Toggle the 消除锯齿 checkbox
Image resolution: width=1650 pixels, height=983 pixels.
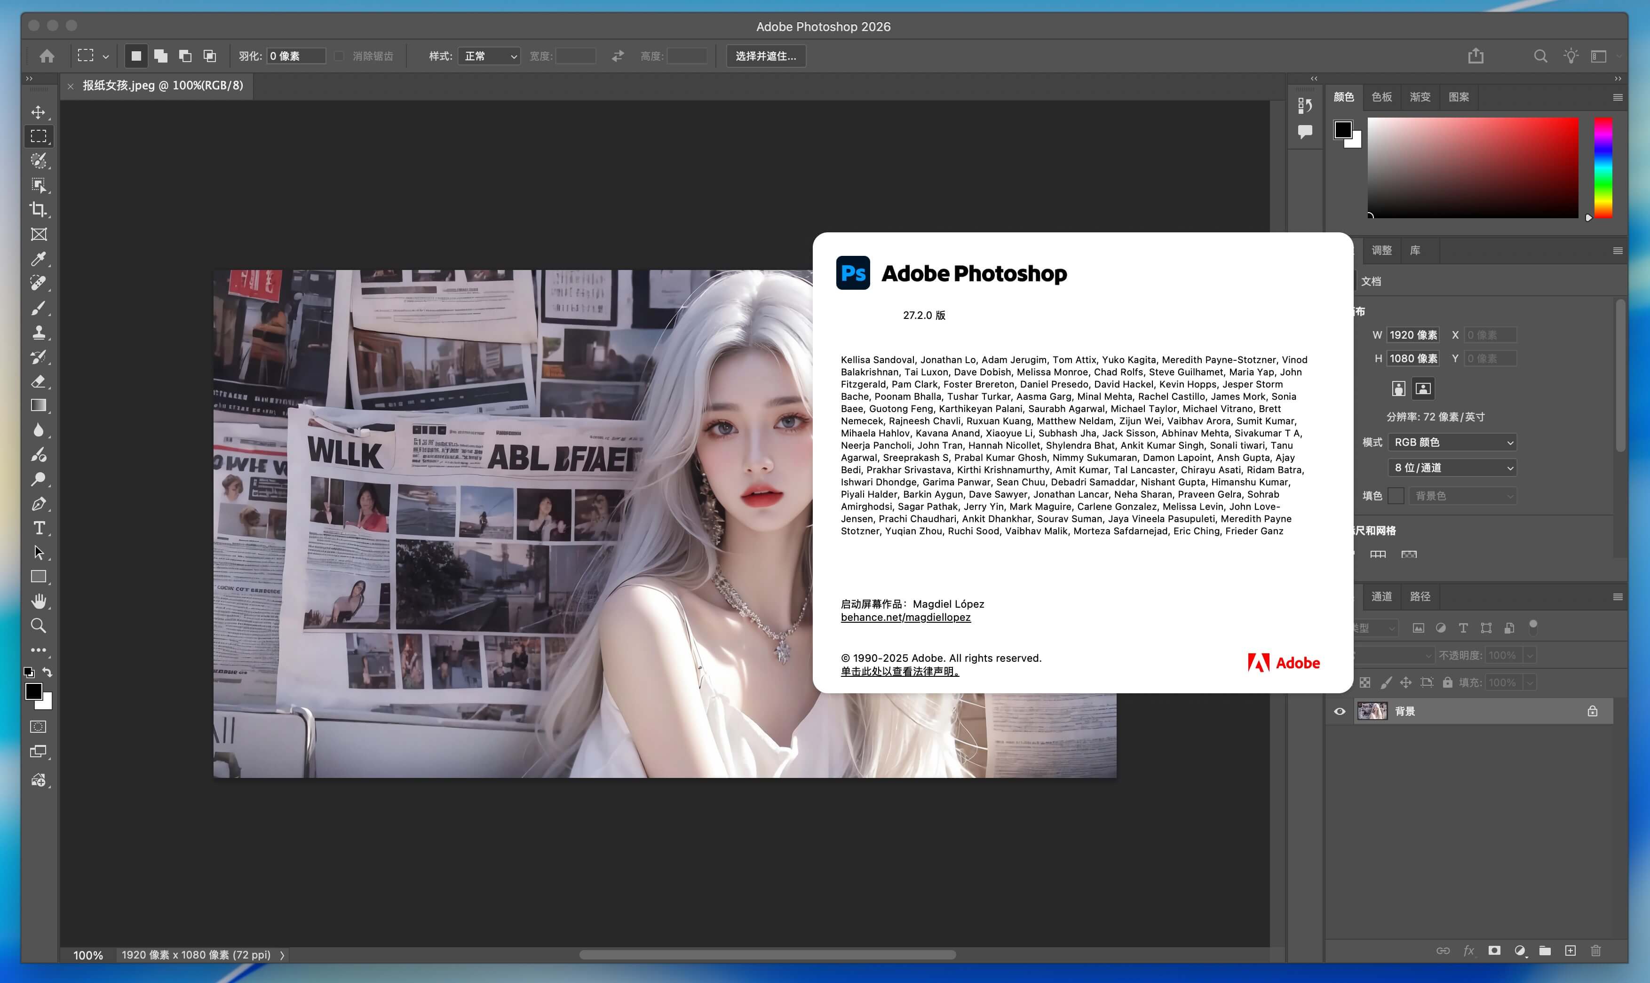coord(339,56)
